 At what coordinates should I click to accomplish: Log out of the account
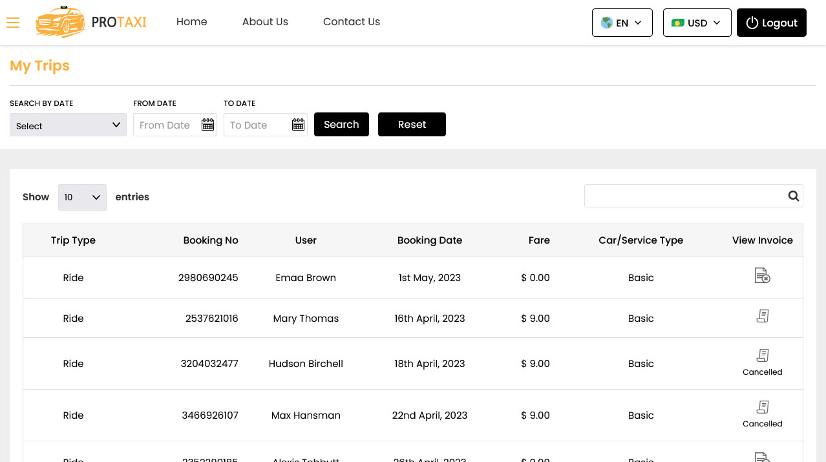click(772, 23)
